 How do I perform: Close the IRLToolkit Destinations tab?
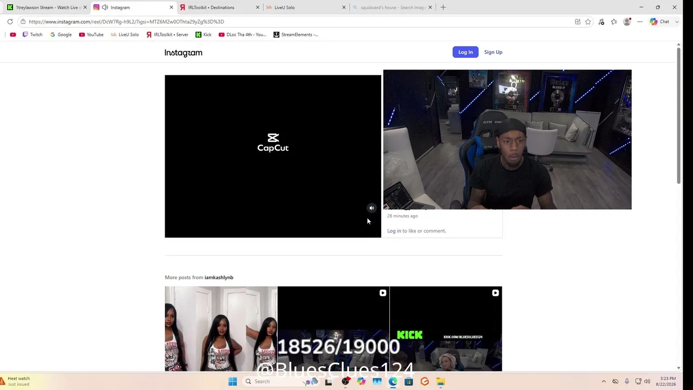pos(257,8)
